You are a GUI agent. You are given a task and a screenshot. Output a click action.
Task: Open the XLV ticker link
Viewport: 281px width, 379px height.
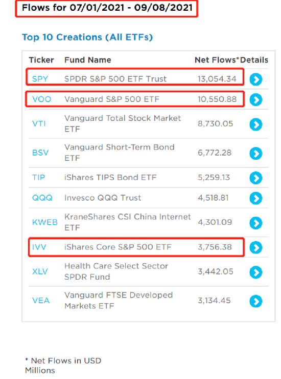tap(40, 271)
